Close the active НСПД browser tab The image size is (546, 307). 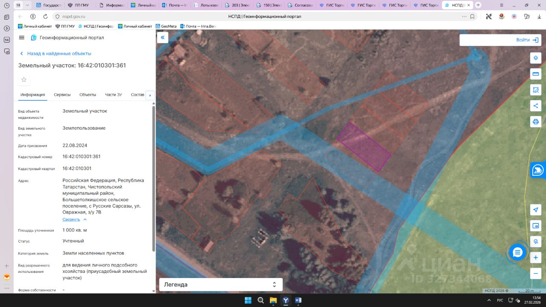pyautogui.click(x=469, y=5)
